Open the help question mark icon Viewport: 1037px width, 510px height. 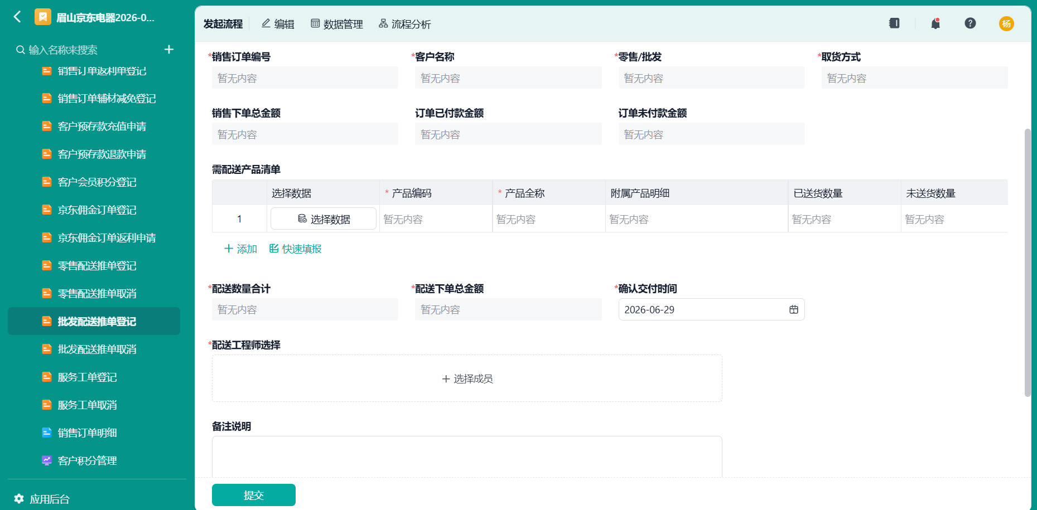[x=970, y=23]
